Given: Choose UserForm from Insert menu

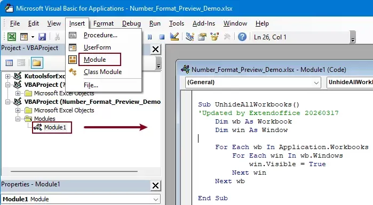Looking at the screenshot, I should pyautogui.click(x=104, y=47).
